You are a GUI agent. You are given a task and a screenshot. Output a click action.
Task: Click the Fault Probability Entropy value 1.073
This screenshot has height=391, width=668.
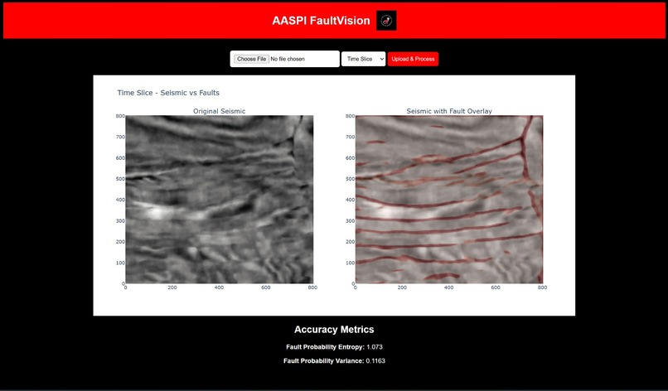coord(375,347)
